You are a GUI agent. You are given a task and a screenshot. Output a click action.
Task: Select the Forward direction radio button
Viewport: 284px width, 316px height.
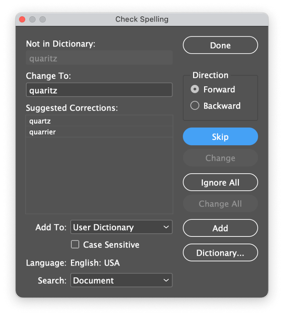click(195, 89)
